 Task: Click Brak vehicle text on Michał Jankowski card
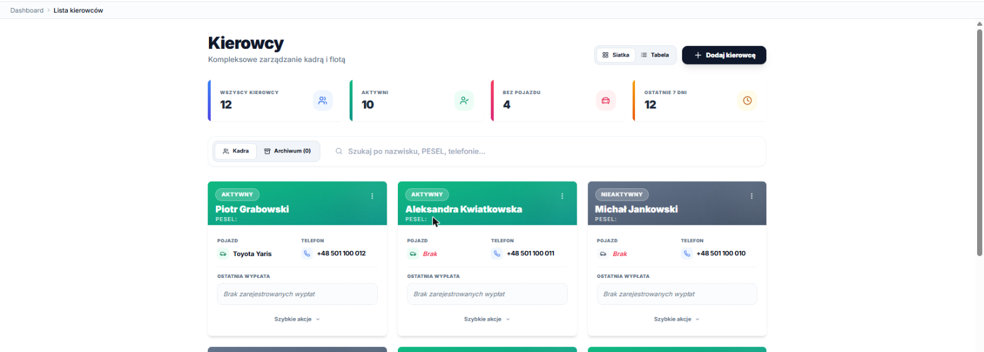(x=620, y=254)
